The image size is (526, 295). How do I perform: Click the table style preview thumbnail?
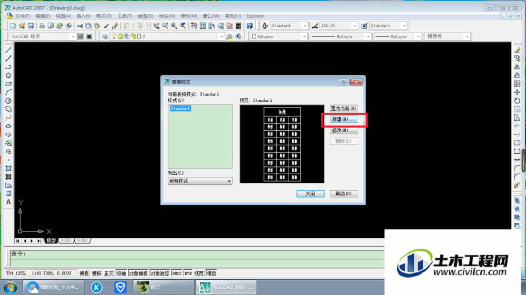pyautogui.click(x=282, y=144)
